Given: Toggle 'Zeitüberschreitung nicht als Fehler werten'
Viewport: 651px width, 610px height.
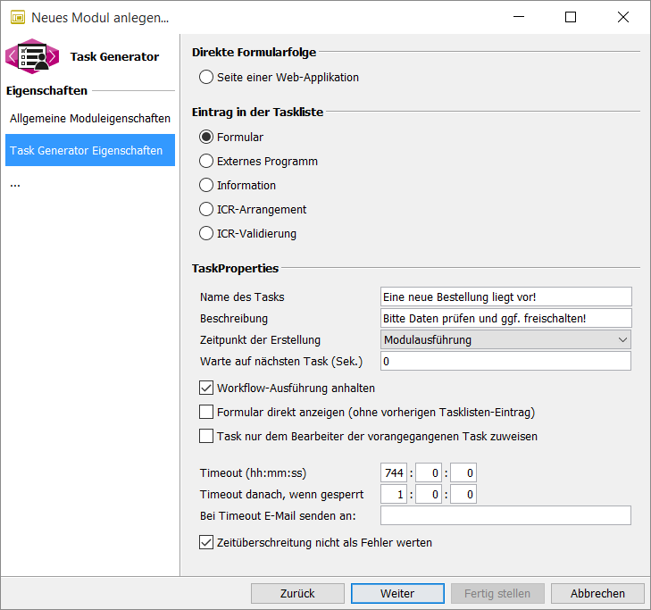Looking at the screenshot, I should (x=207, y=542).
